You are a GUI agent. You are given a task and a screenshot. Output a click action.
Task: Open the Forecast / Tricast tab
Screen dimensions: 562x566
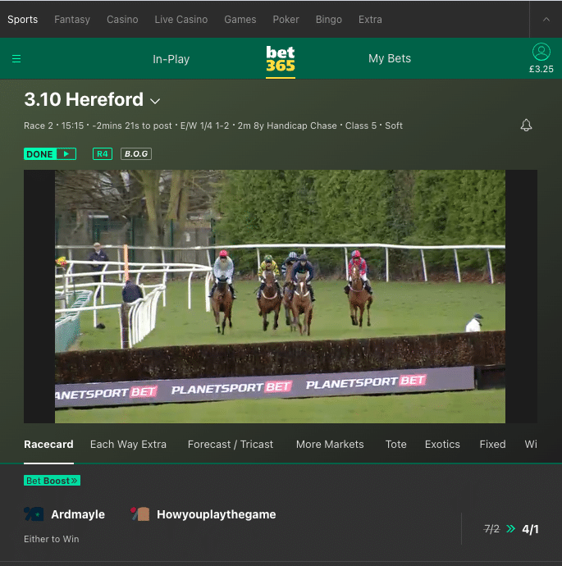(231, 444)
